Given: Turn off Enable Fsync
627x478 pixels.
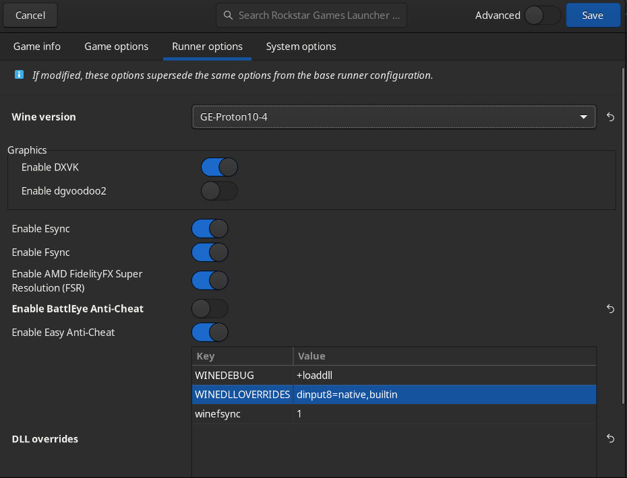Looking at the screenshot, I should tap(210, 252).
